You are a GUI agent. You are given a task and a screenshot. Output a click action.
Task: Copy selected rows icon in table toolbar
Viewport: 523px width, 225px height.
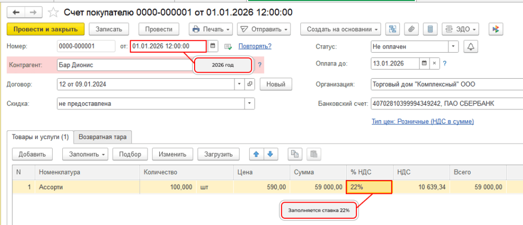click(295, 153)
